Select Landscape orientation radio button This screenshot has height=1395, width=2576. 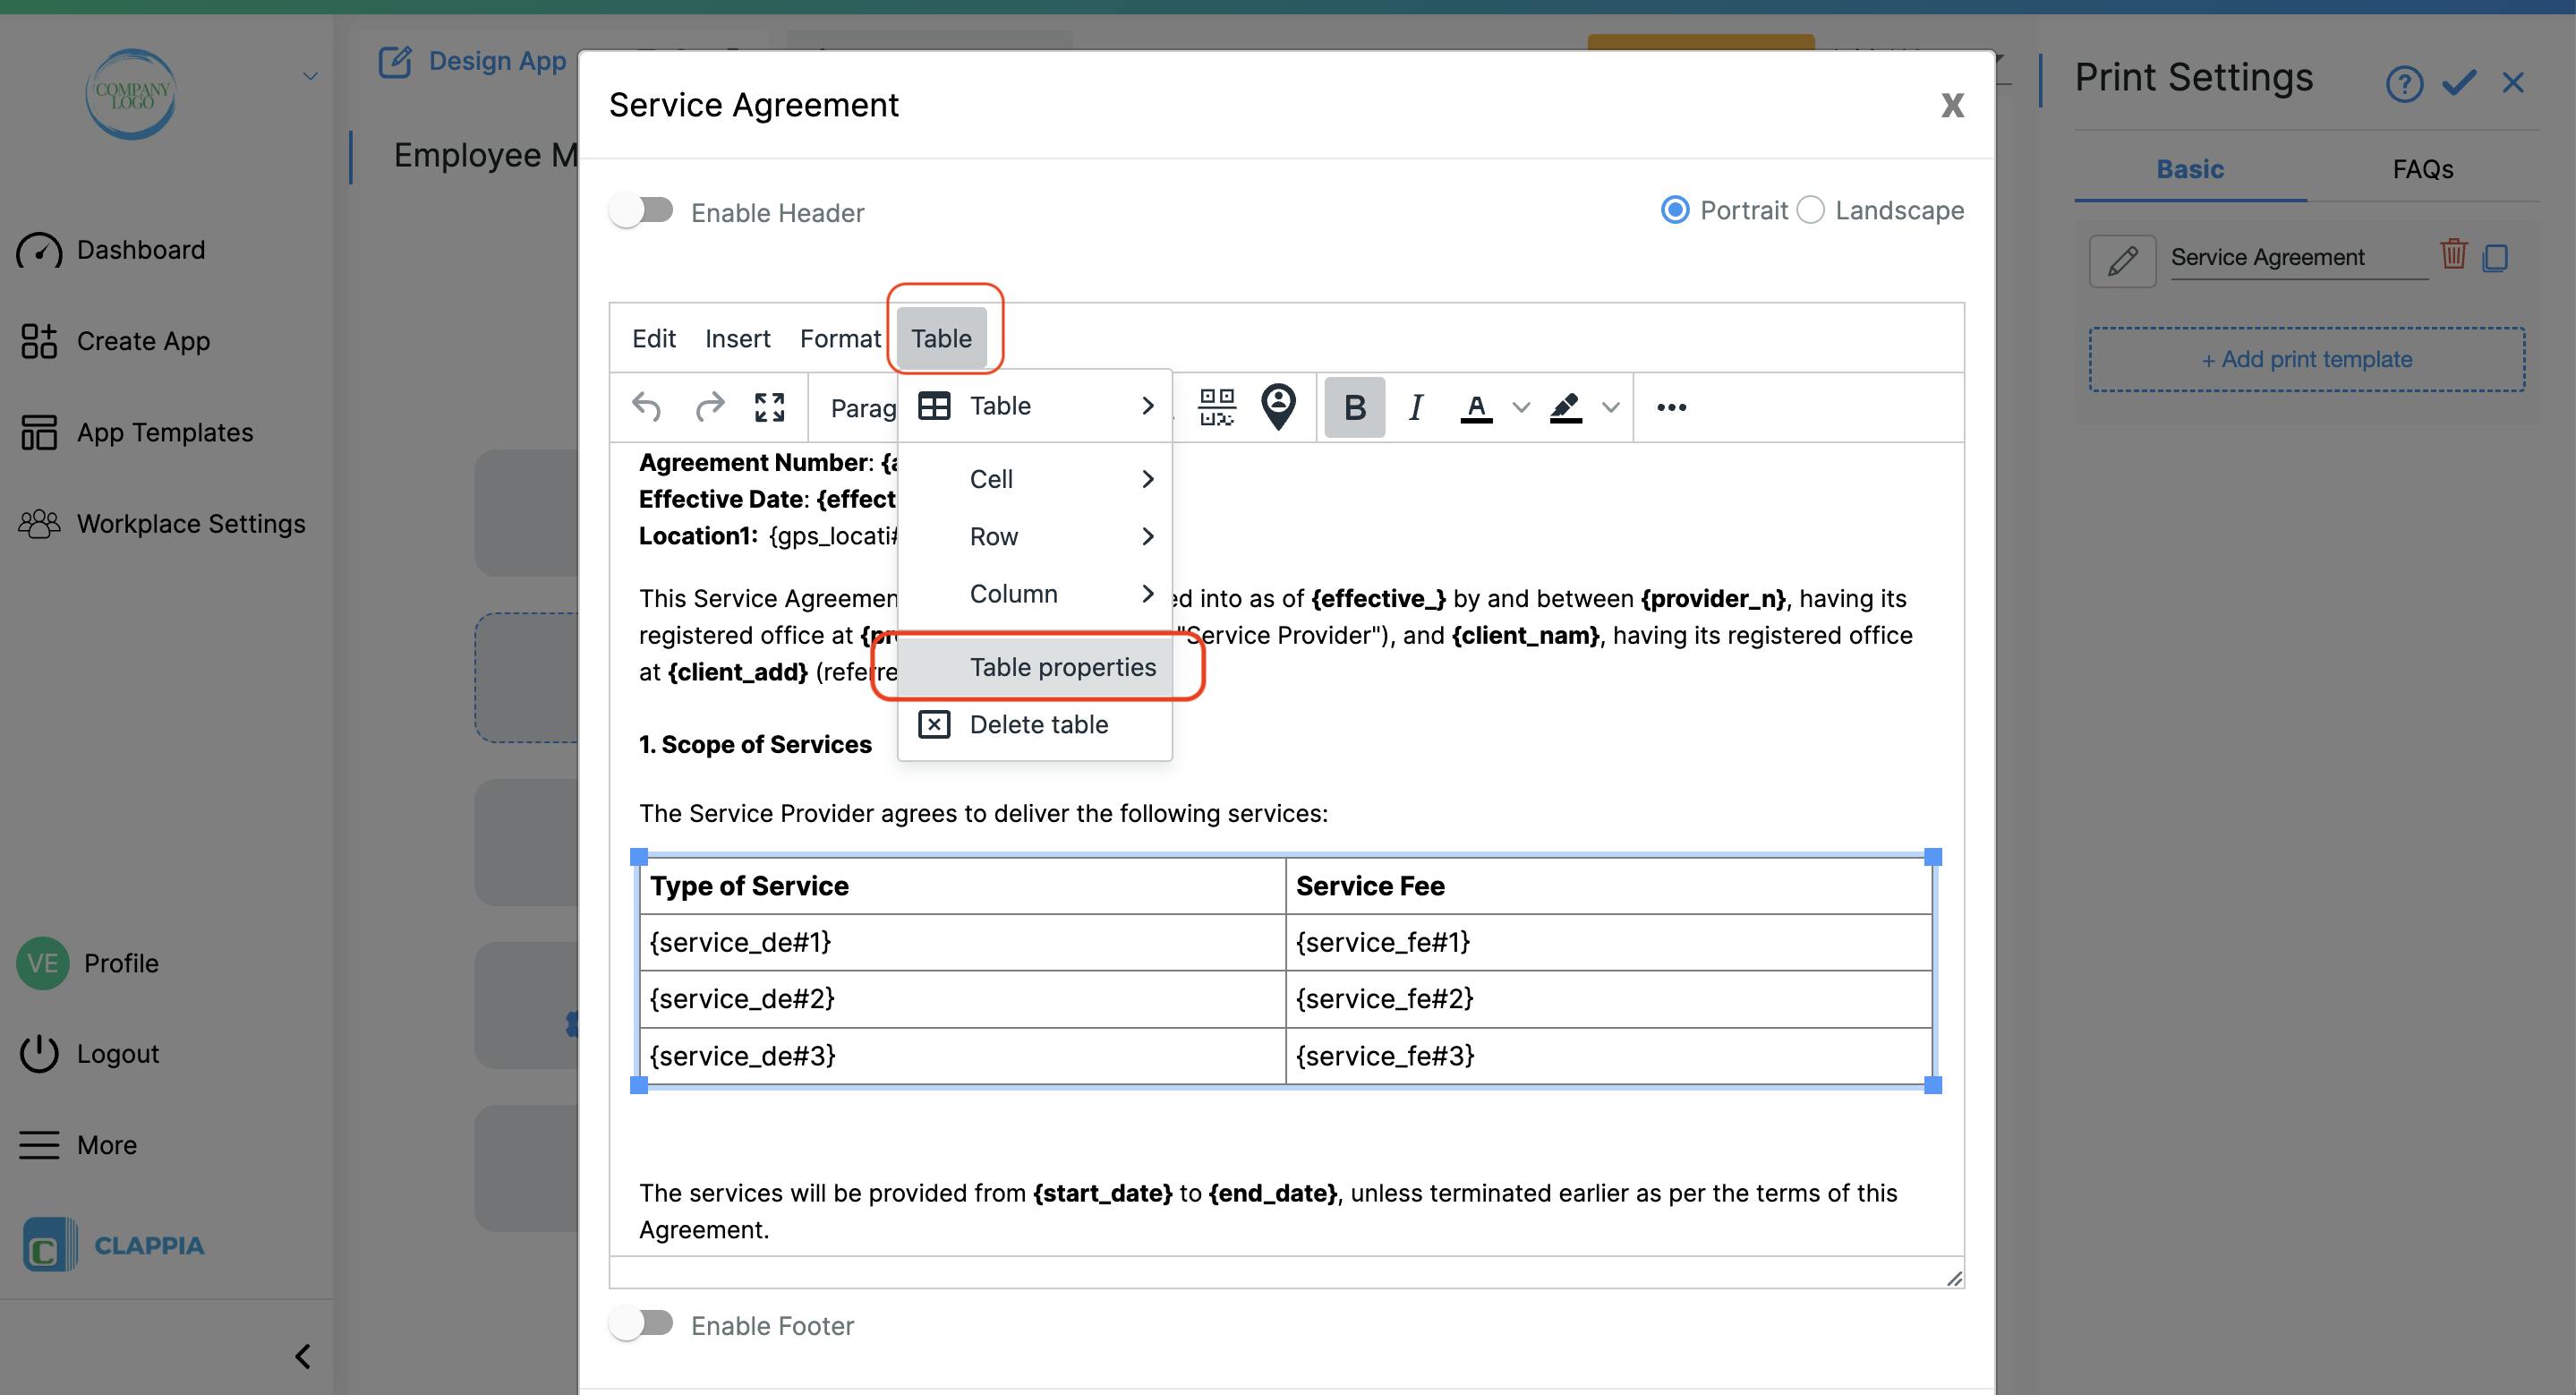tap(1811, 210)
